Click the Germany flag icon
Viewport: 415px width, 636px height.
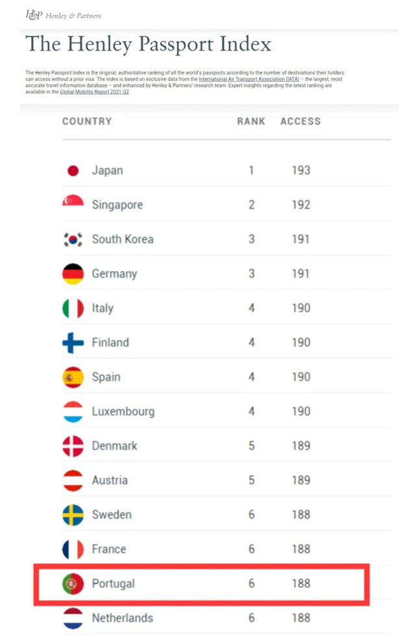click(x=73, y=274)
